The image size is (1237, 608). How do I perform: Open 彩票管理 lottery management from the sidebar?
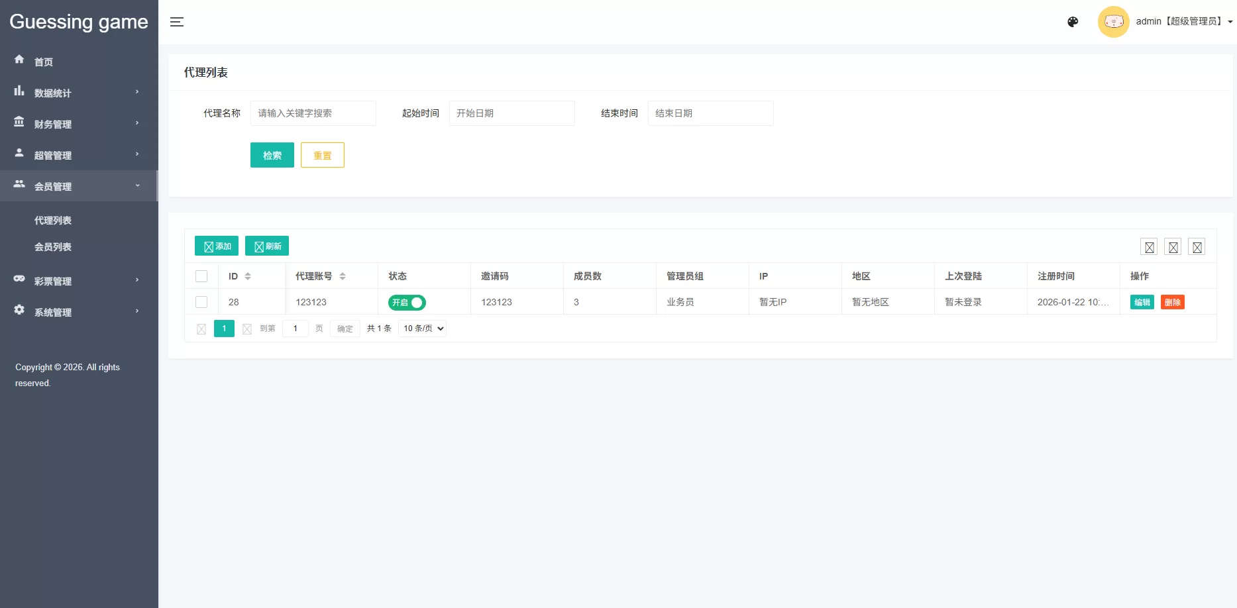click(x=53, y=280)
